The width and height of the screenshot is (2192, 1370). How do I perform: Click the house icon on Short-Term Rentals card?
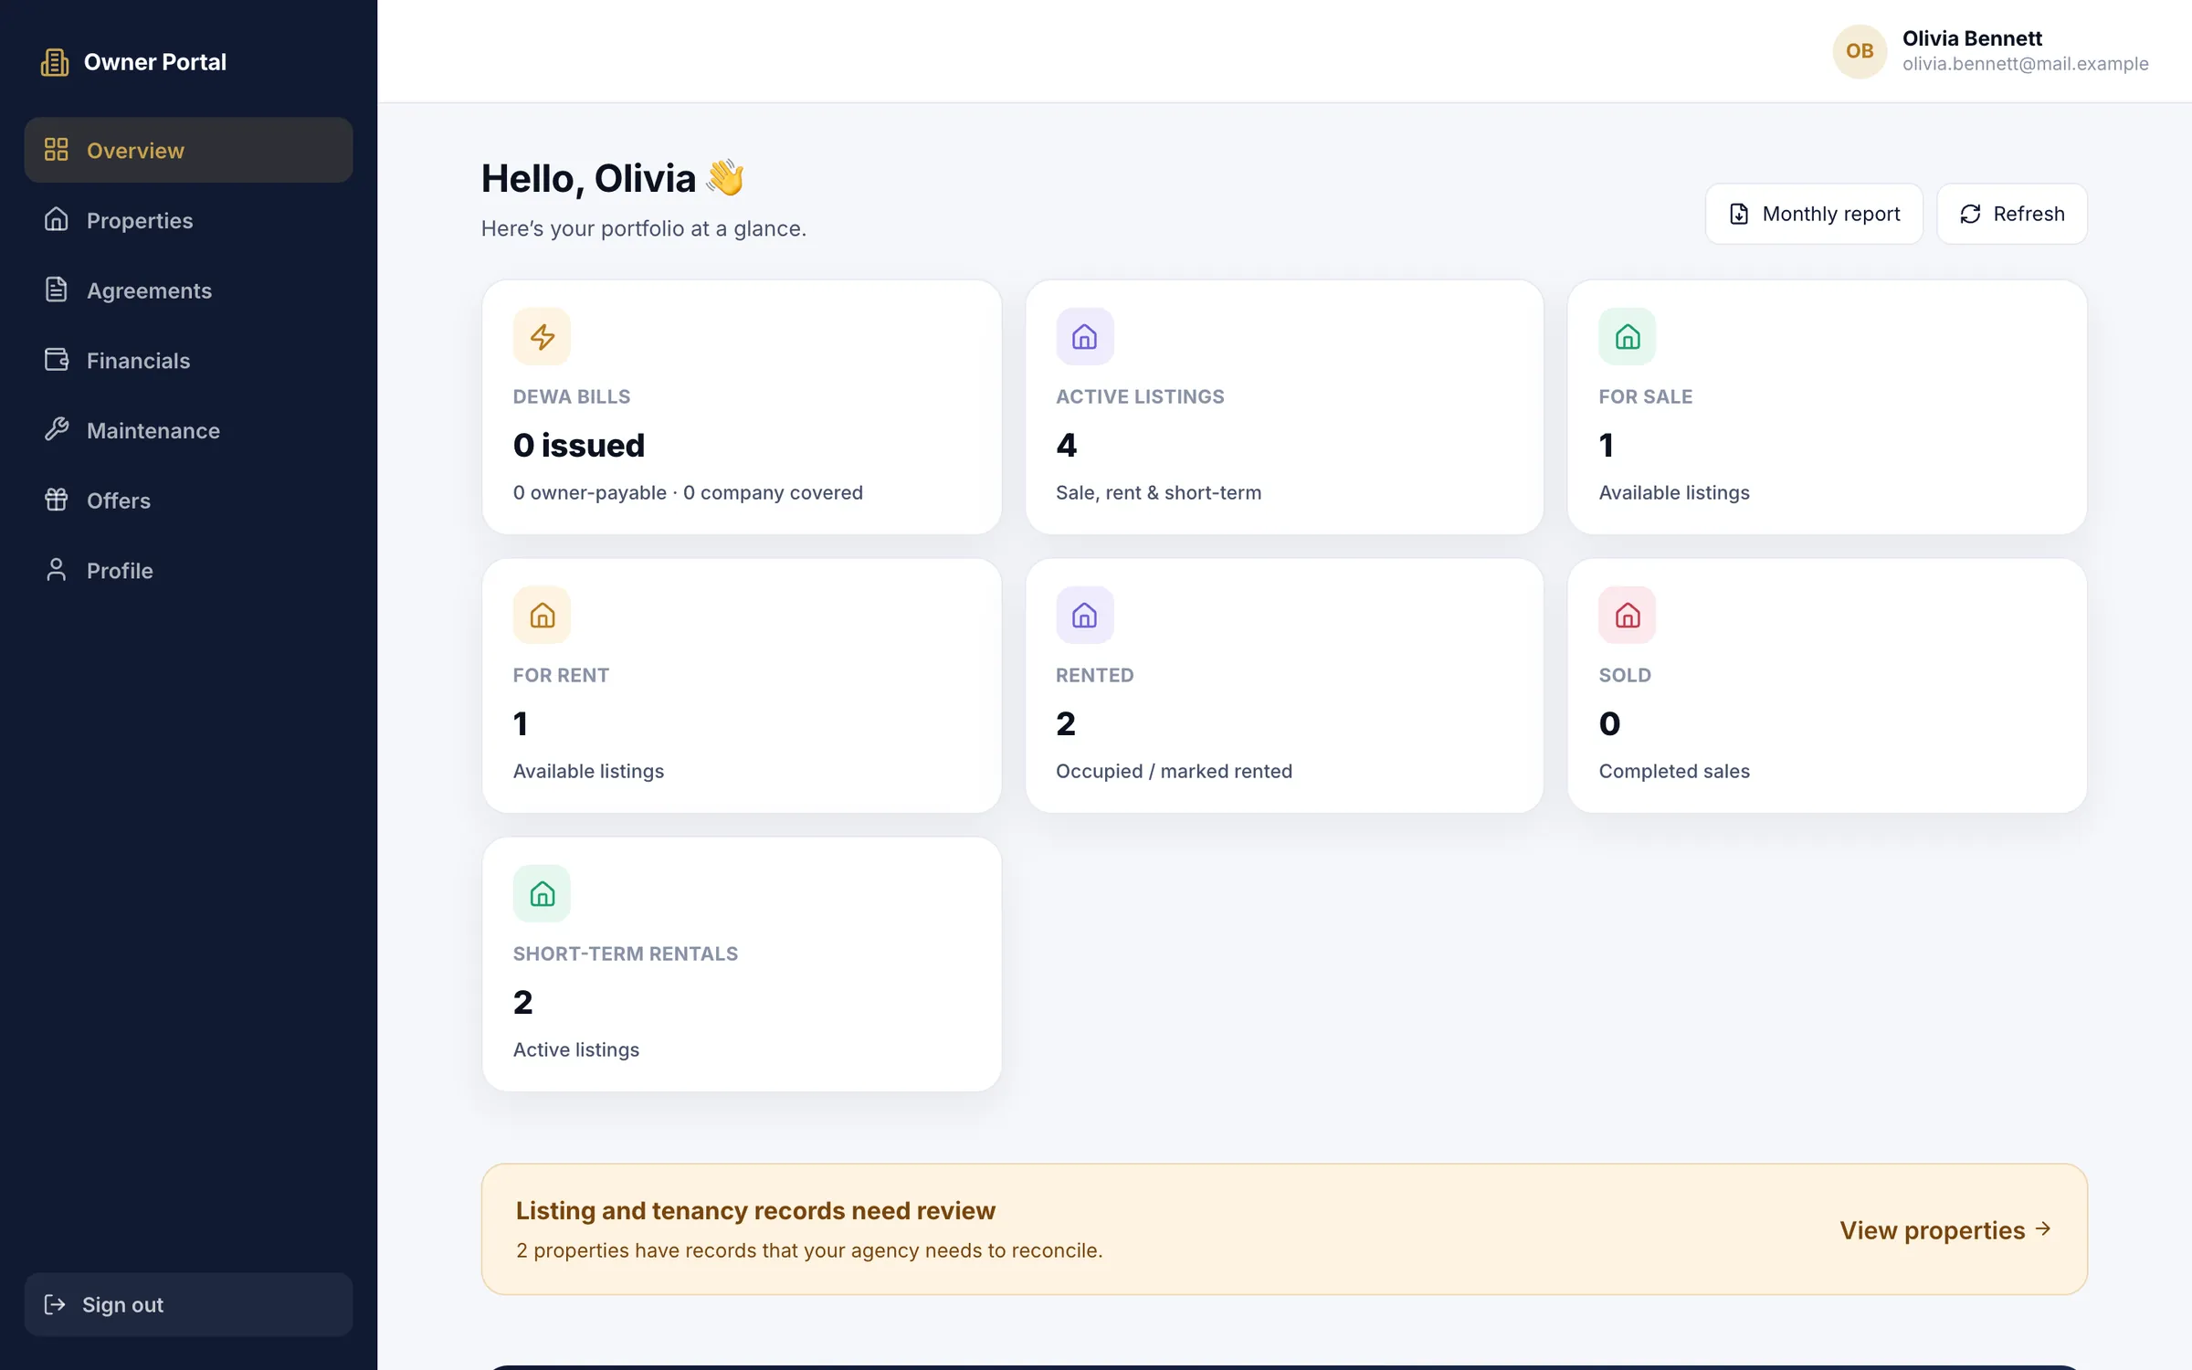click(x=542, y=893)
